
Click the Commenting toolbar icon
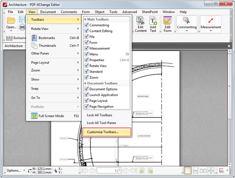coord(187,20)
